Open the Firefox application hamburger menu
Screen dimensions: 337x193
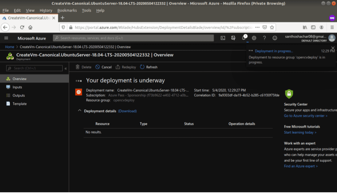tap(332, 27)
